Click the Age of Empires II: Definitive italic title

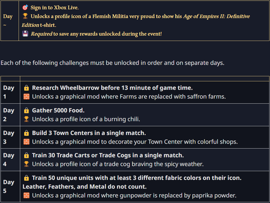coord(216,16)
